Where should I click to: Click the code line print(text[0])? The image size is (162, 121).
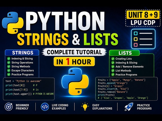pyautogui.click(x=15, y=85)
